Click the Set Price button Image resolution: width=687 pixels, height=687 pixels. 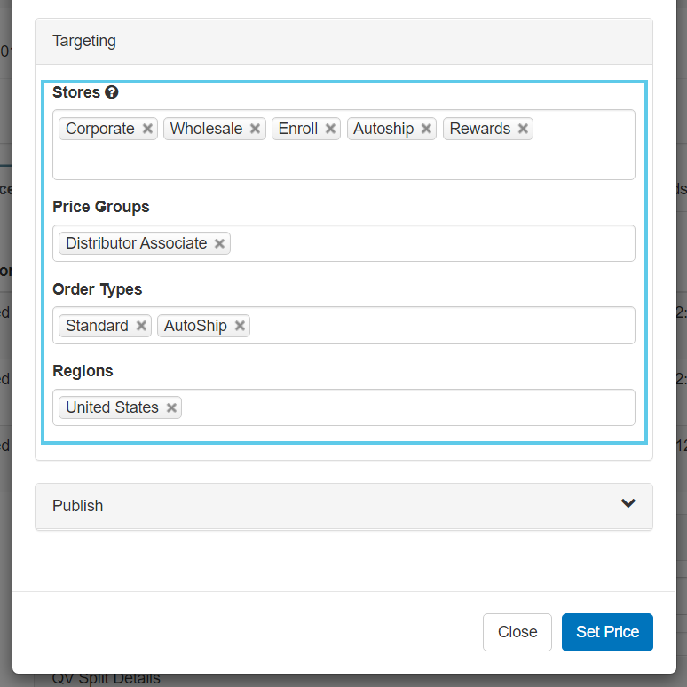coord(607,632)
